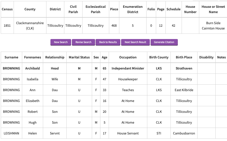This screenshot has height=141, width=227.
Task: Click the East Kilbride birth place cell
Action: point(184,90)
